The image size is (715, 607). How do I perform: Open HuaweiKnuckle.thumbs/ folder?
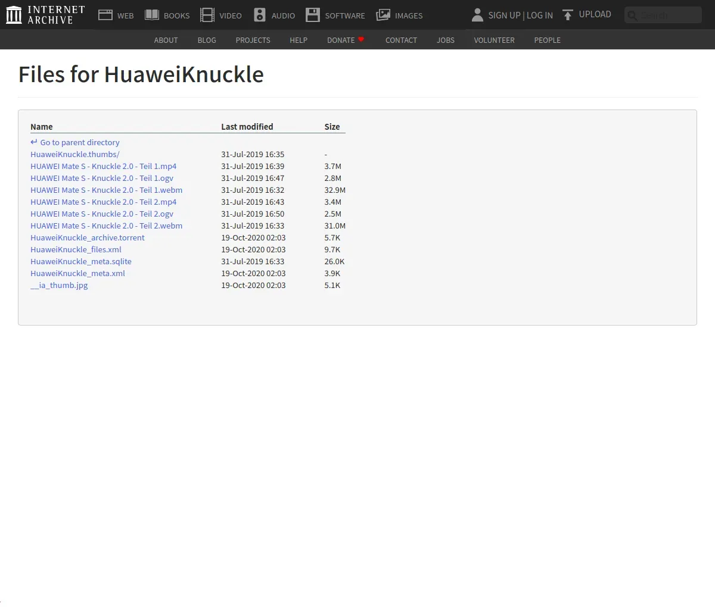pos(75,154)
